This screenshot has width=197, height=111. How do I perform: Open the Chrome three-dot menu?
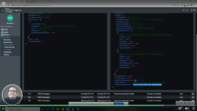(195, 5)
